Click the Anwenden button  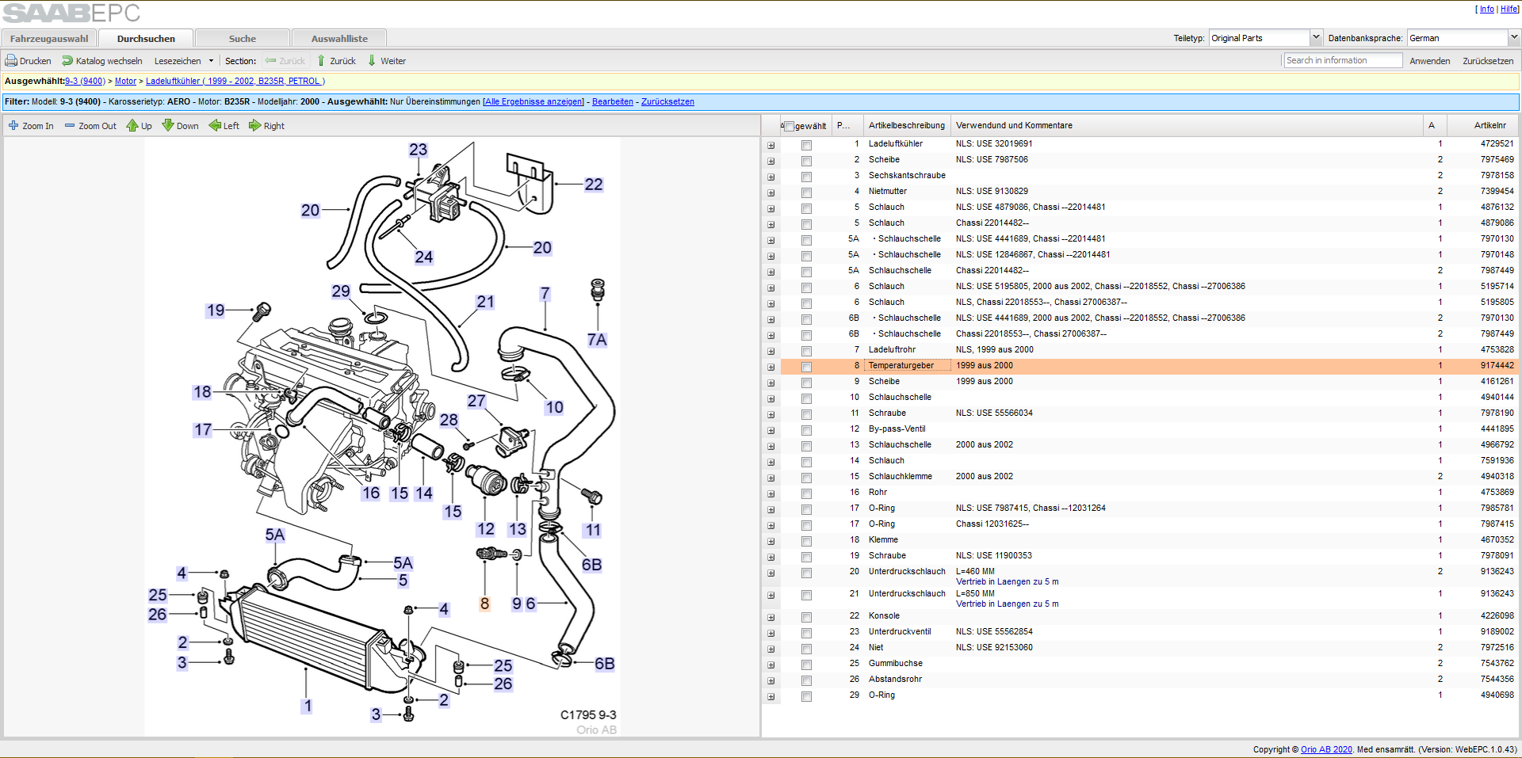point(1430,61)
